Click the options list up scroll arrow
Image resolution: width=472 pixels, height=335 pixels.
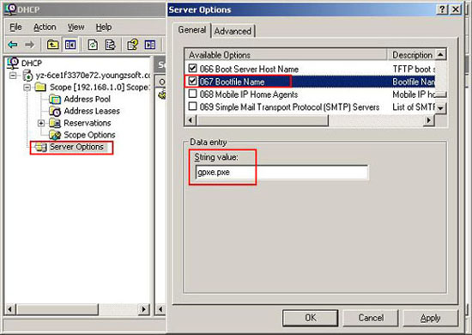pyautogui.click(x=440, y=55)
